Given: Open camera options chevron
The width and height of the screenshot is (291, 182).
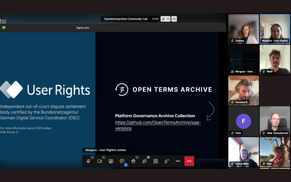Looking at the screenshot, I should (103, 158).
